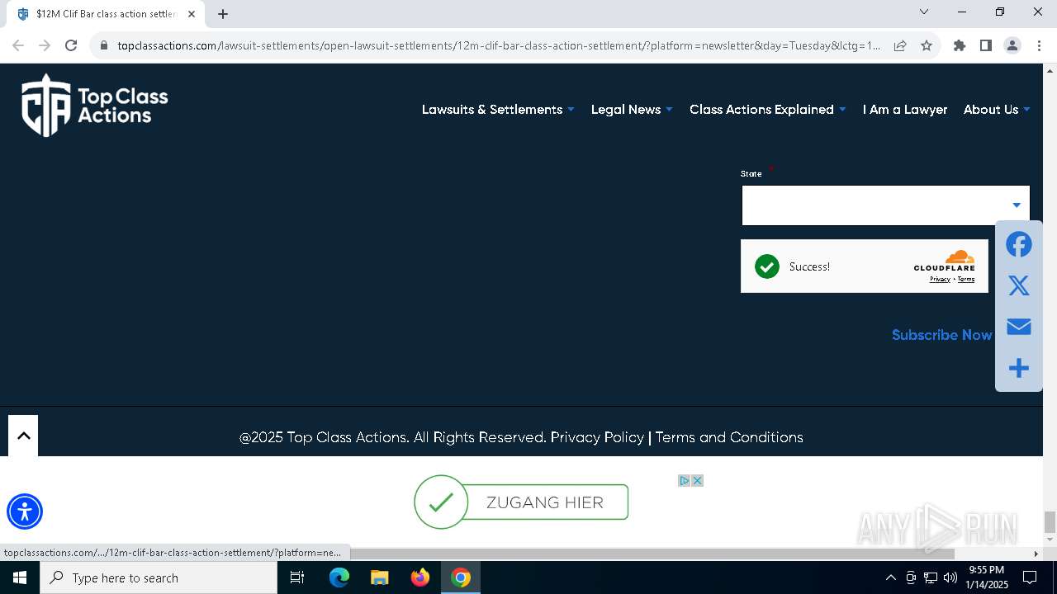Click the address bar URL
Viewport: 1057px width, 594px height.
coord(498,45)
